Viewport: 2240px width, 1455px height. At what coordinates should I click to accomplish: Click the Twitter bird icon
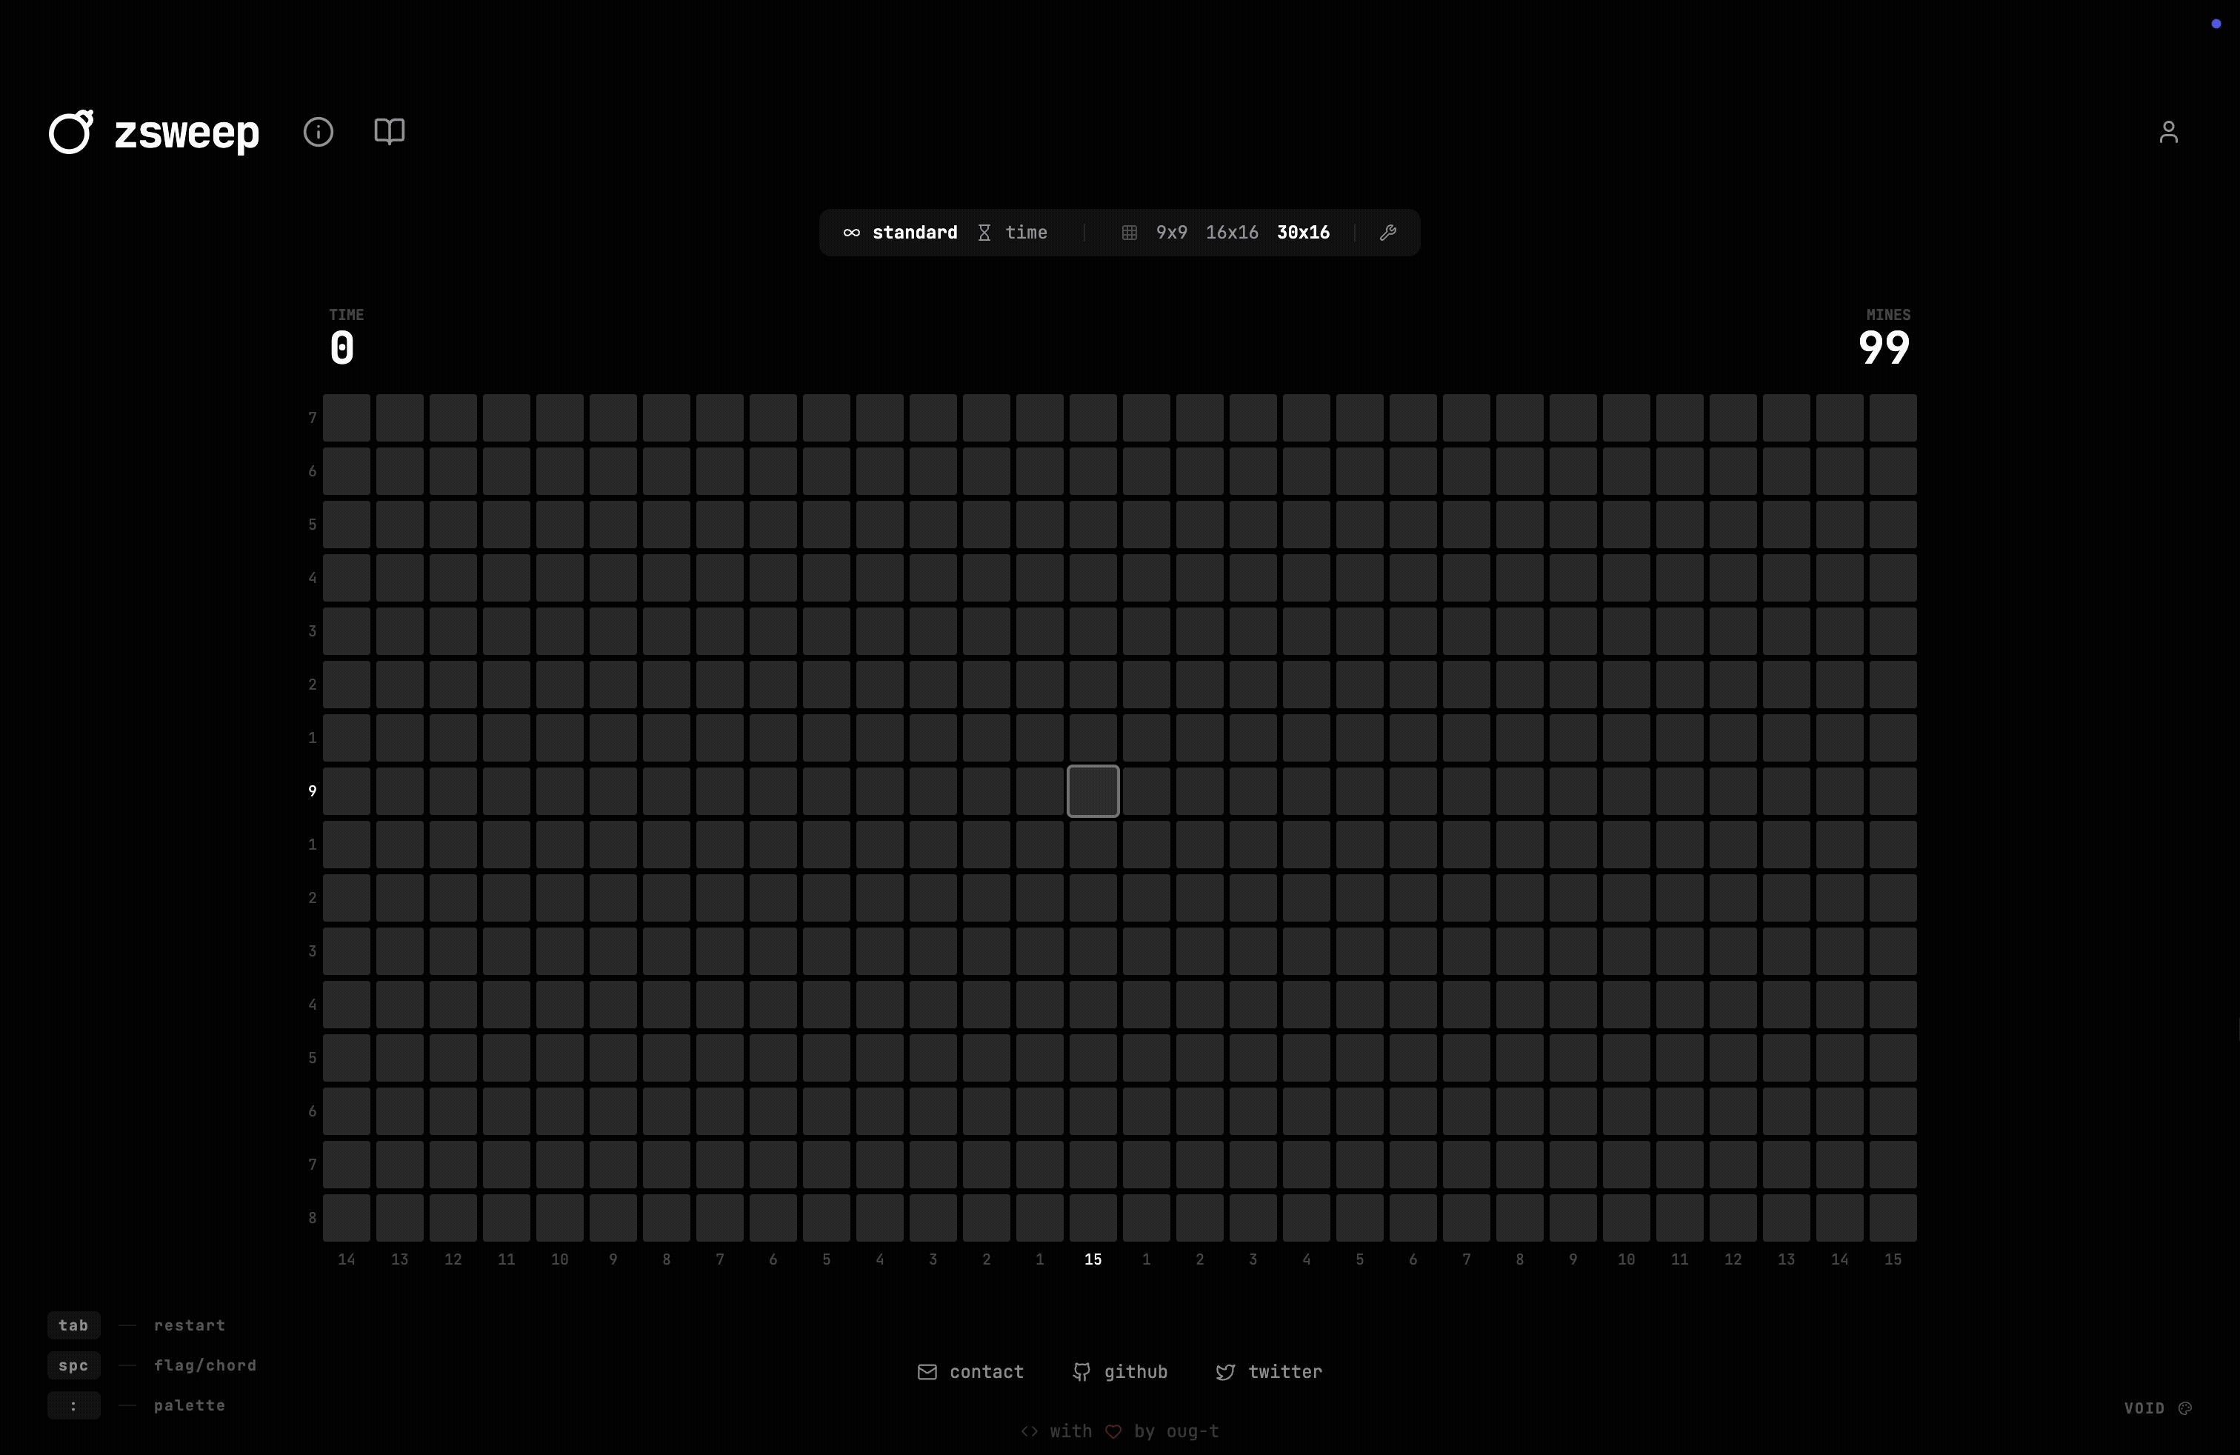[x=1225, y=1372]
